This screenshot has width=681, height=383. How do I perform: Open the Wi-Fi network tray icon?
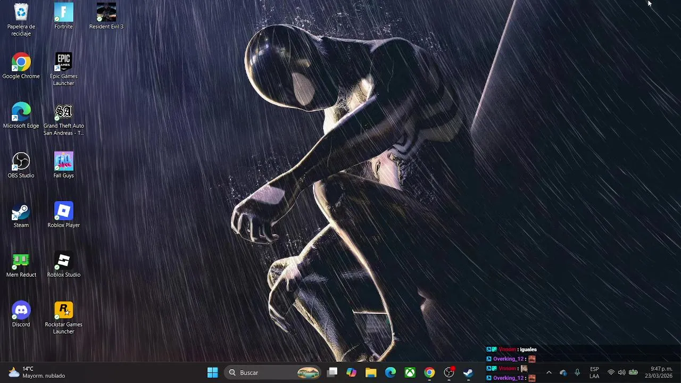click(611, 372)
